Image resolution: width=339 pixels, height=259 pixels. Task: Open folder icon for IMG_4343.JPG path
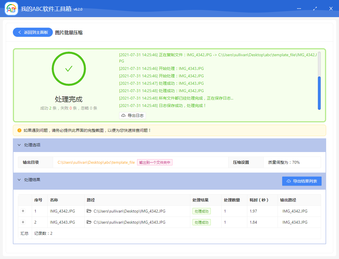click(x=89, y=222)
